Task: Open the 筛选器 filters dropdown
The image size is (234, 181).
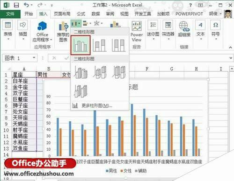Action: tap(168, 30)
